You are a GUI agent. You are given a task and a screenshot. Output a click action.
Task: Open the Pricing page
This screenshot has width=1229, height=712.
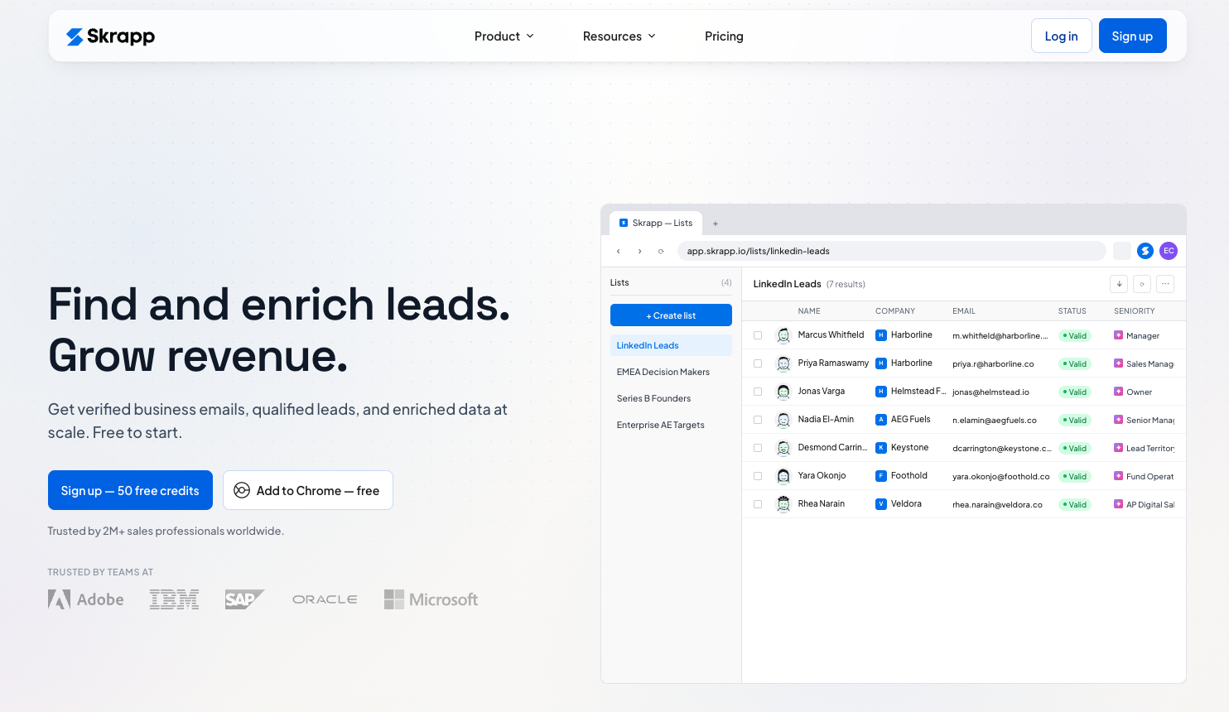coord(724,36)
